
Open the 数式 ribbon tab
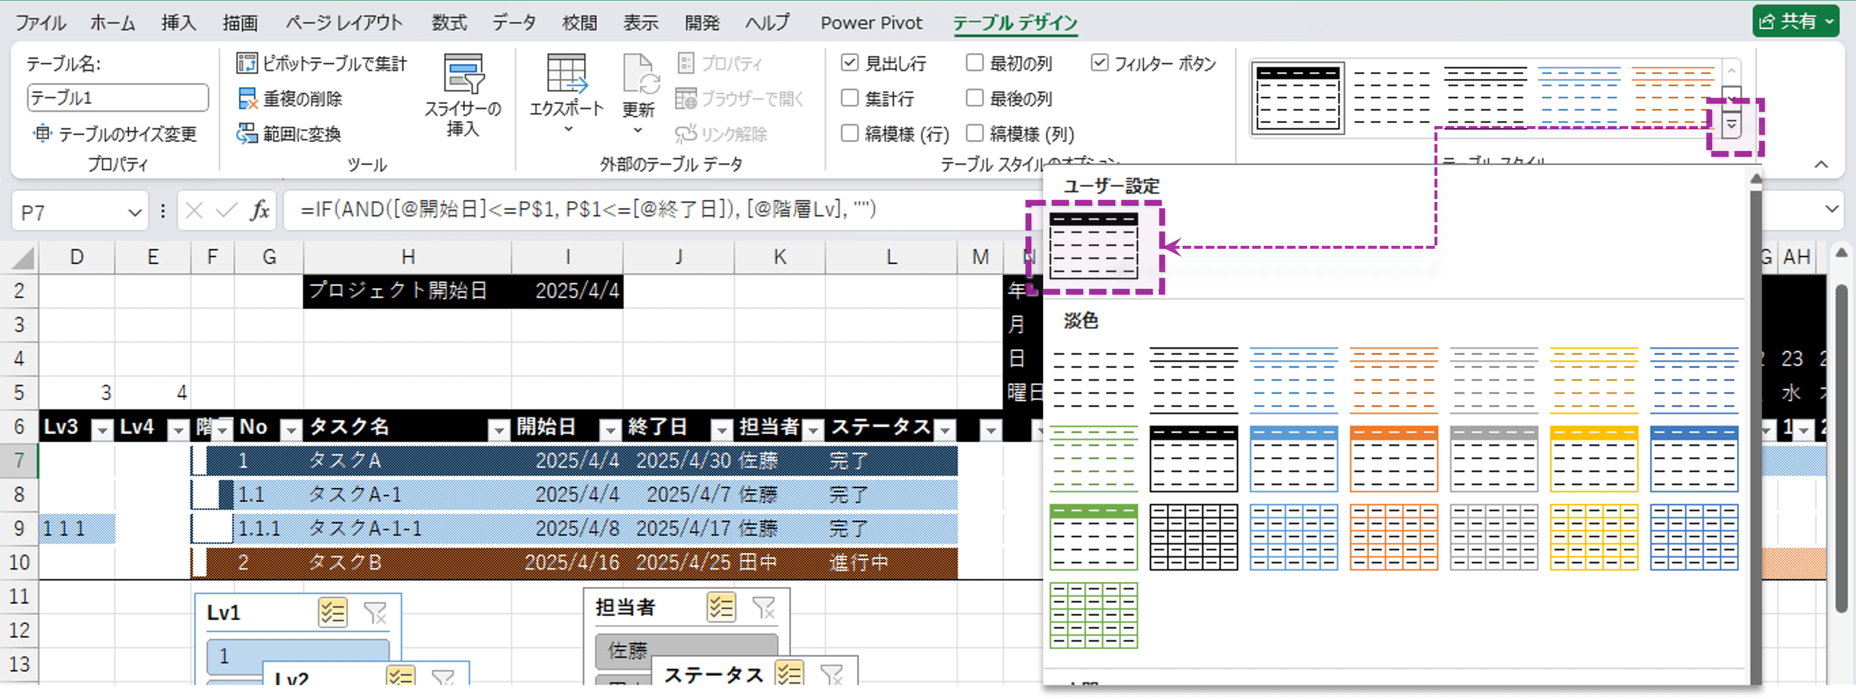tap(448, 22)
